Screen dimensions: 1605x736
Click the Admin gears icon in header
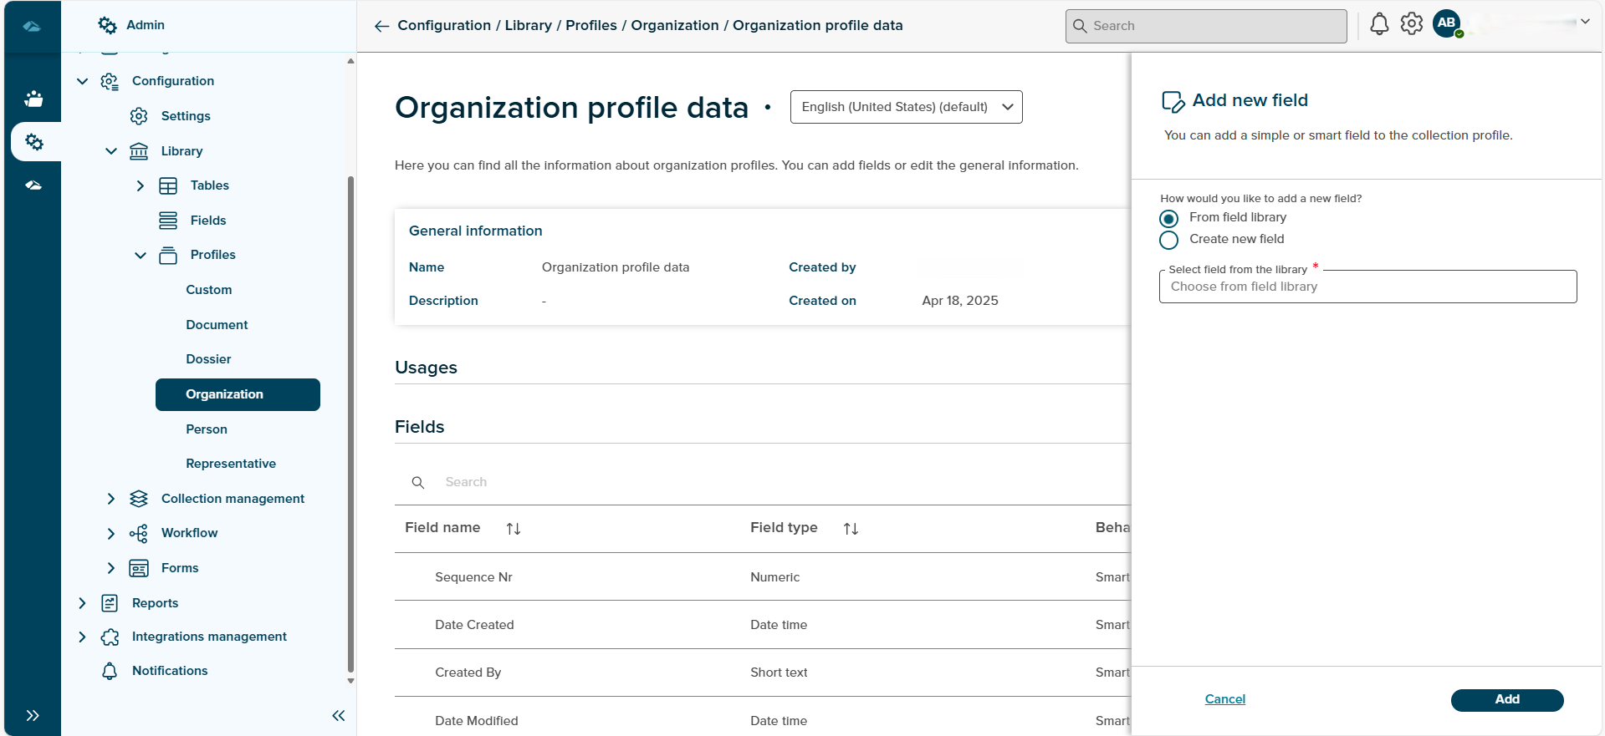[107, 25]
